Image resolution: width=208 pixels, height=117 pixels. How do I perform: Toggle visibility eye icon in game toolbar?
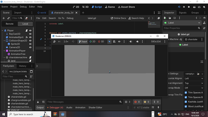click(x=119, y=41)
